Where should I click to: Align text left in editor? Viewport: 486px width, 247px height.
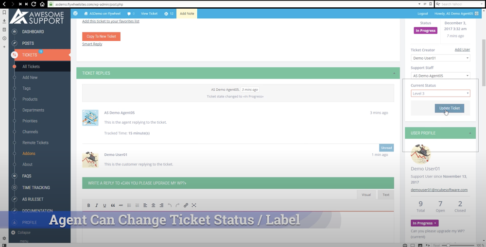(145, 205)
